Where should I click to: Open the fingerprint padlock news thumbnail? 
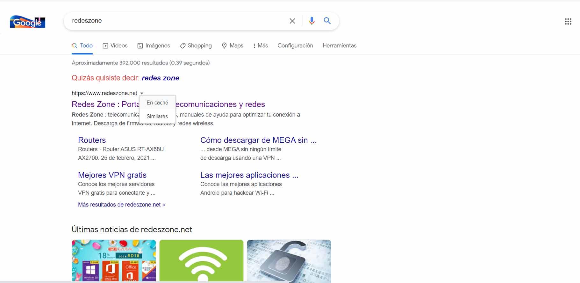tap(289, 260)
